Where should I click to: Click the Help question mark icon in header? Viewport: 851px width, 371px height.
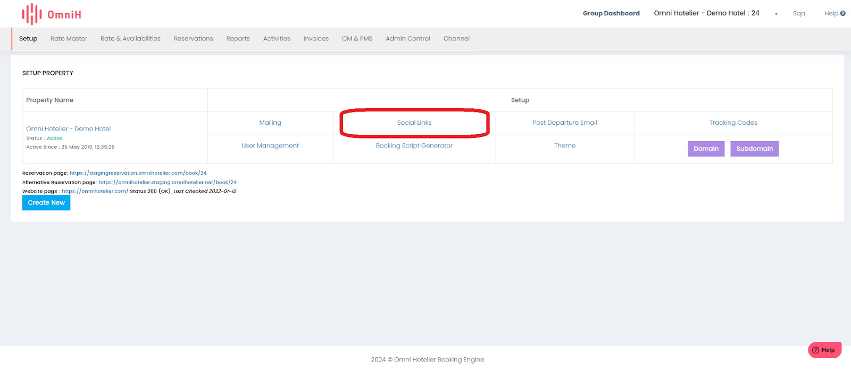pos(842,13)
